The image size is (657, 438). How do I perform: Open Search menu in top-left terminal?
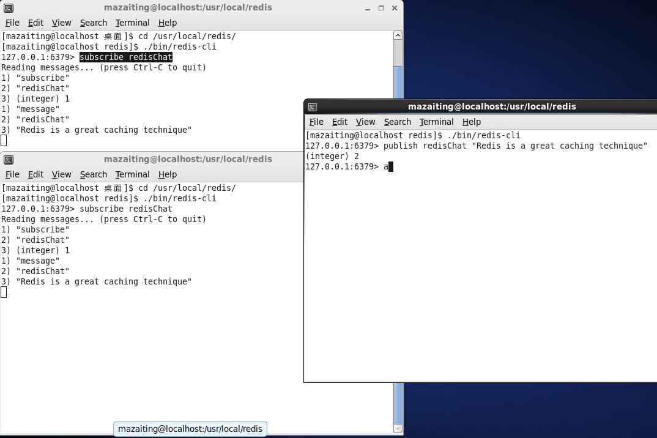tap(94, 23)
